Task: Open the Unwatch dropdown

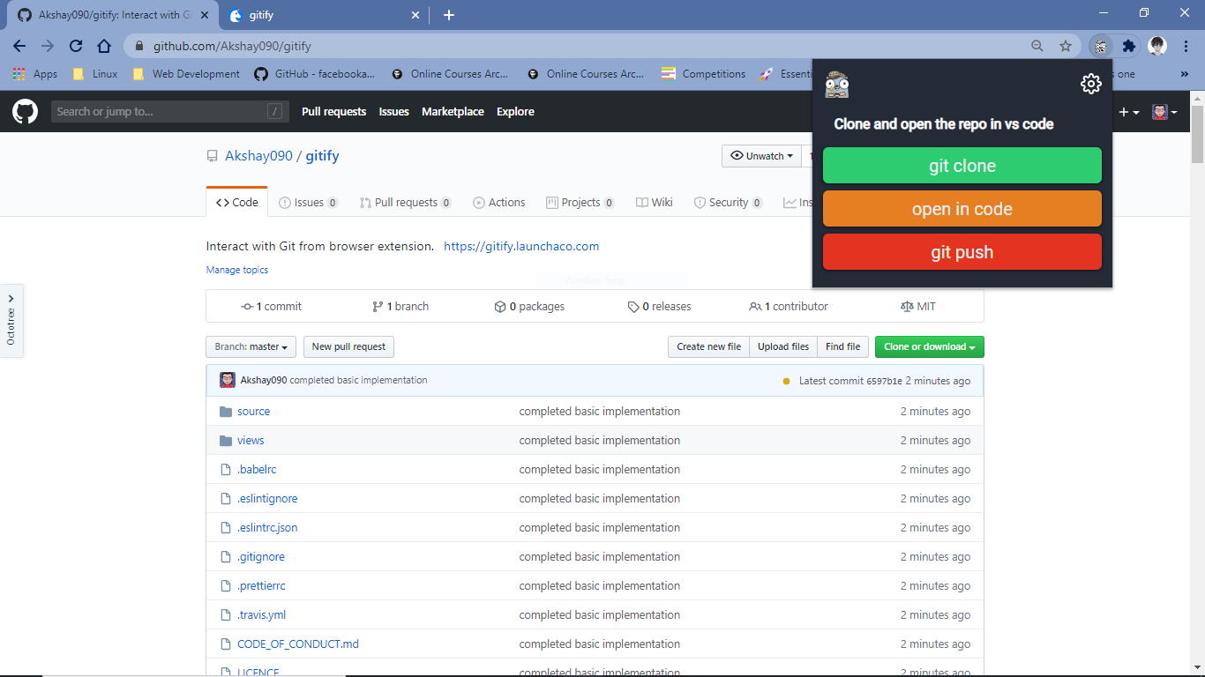Action: [761, 156]
